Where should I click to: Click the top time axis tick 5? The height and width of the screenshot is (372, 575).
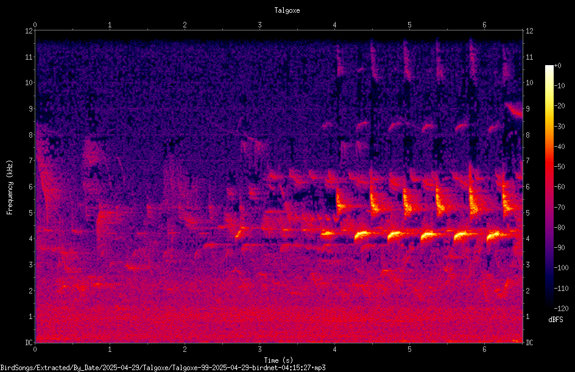click(409, 25)
